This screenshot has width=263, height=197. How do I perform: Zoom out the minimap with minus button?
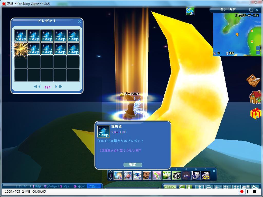pyautogui.click(x=258, y=53)
